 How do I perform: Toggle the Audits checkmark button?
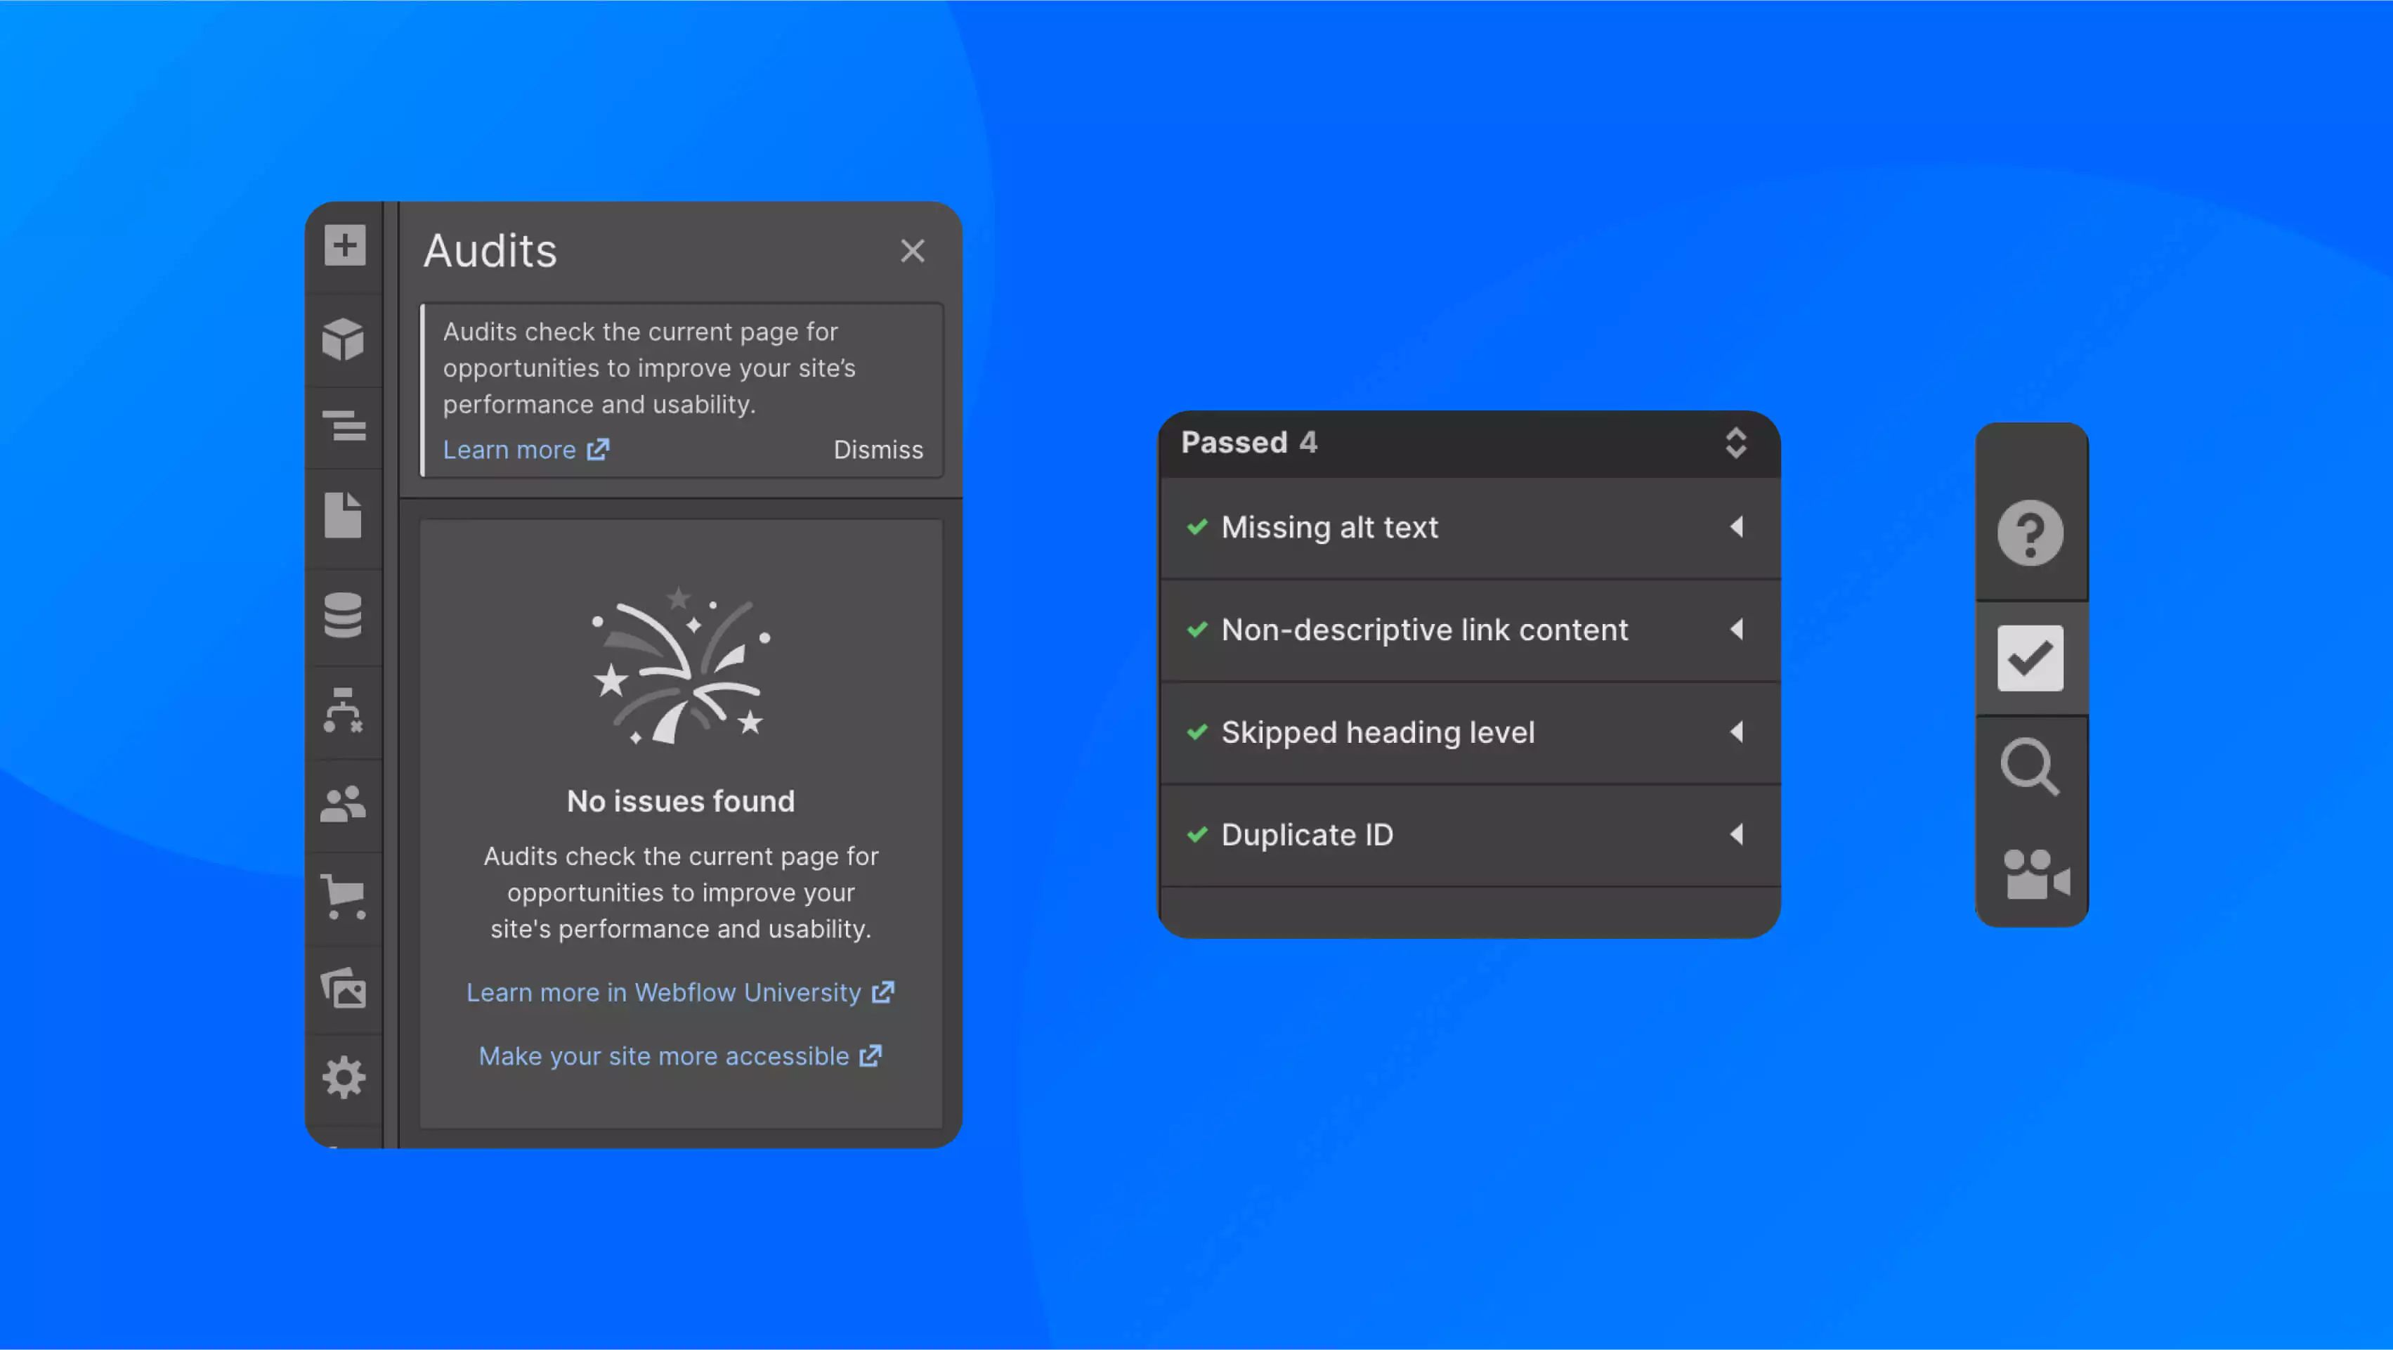pos(2030,658)
